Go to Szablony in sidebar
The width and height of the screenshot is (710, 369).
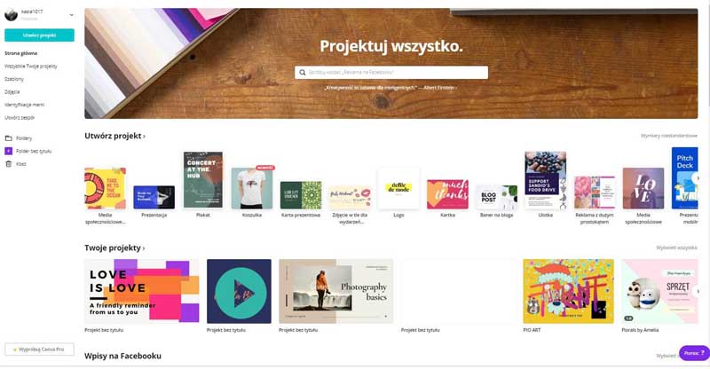(14, 79)
